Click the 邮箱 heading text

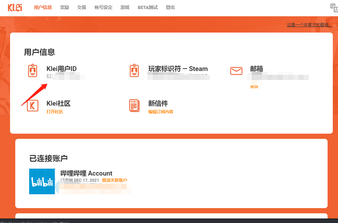point(256,69)
